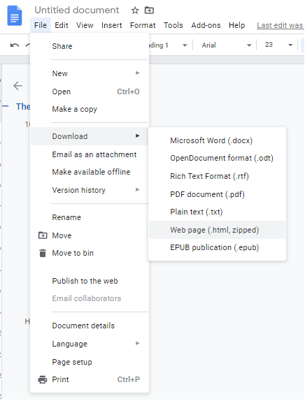Download as Rich Text Format (.rtf)

[x=217, y=176]
